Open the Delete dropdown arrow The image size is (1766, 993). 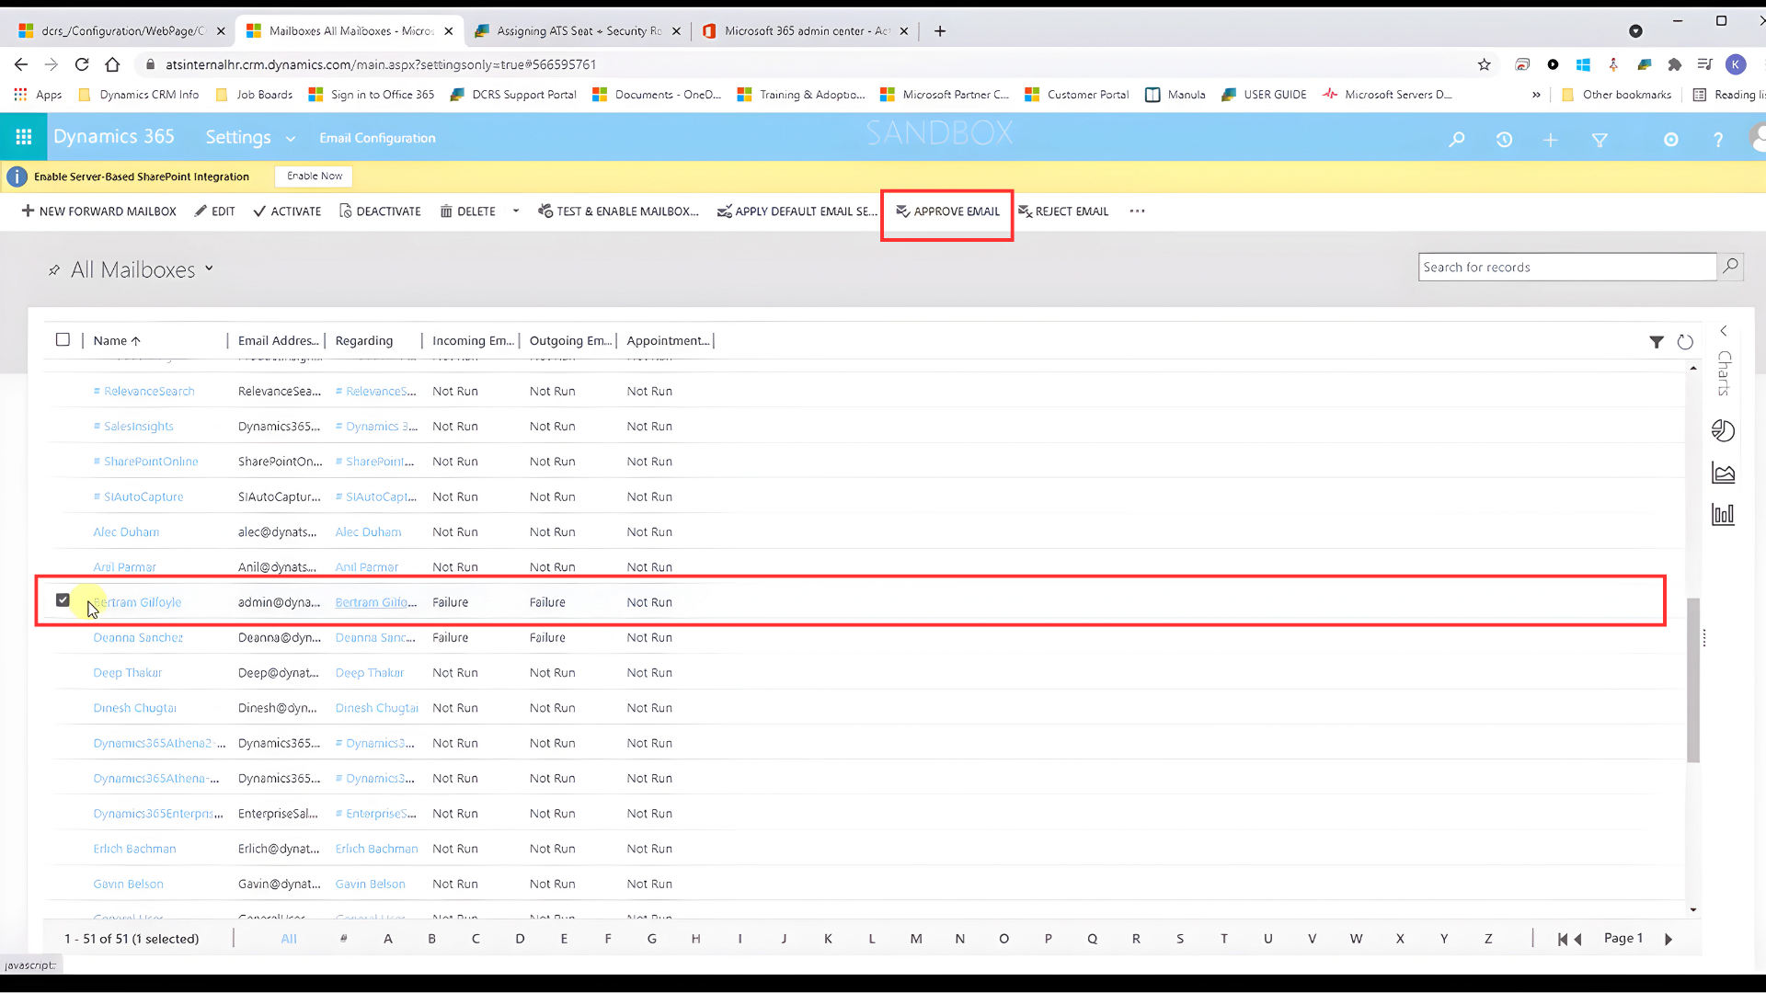(x=516, y=211)
